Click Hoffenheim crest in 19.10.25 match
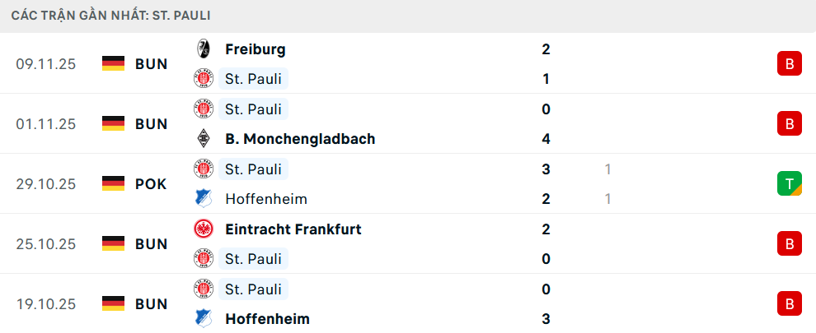The width and height of the screenshot is (816, 333). tap(203, 319)
